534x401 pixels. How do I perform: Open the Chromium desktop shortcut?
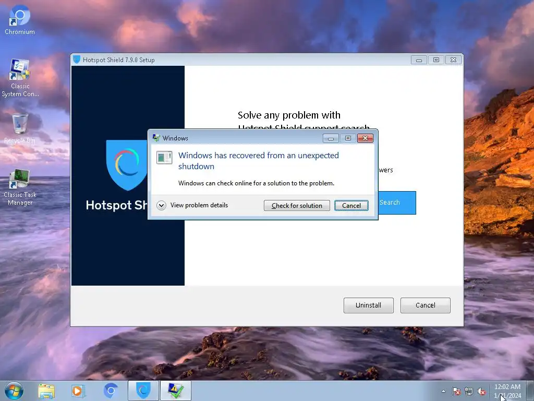[x=20, y=20]
